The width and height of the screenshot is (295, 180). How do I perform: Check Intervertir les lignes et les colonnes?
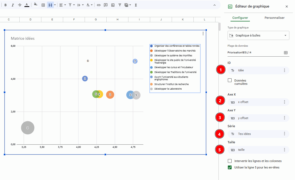click(x=230, y=161)
